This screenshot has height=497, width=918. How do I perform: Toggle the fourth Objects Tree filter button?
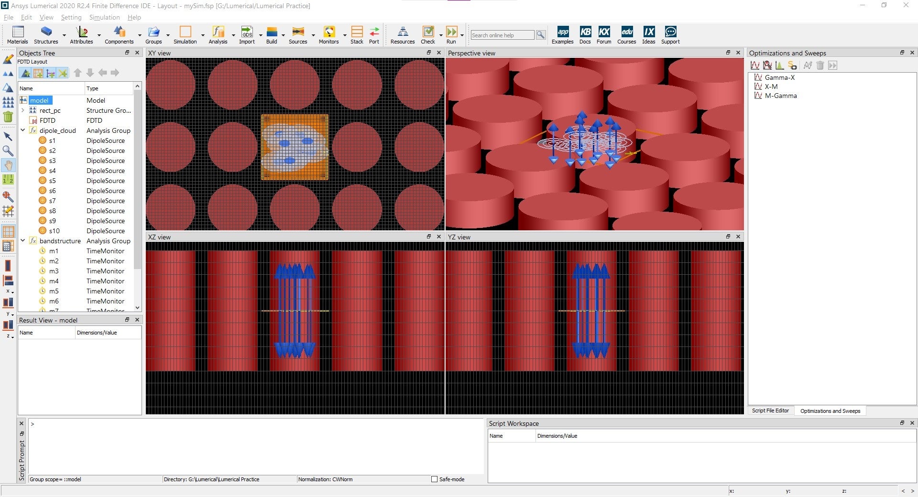click(x=63, y=73)
